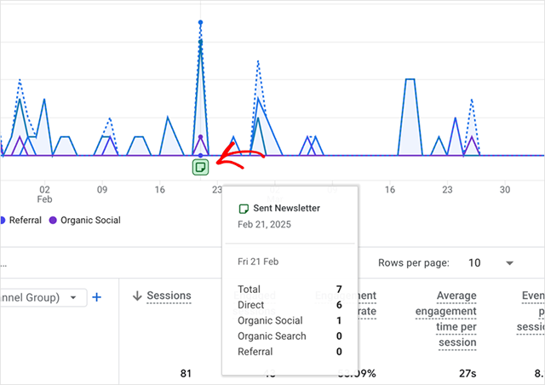The height and width of the screenshot is (385, 545).
Task: Click the 30 date axis label
Action: (505, 190)
